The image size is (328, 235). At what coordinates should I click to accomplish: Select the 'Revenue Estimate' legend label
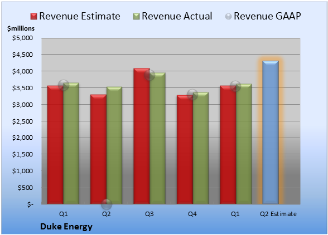pyautogui.click(x=80, y=16)
